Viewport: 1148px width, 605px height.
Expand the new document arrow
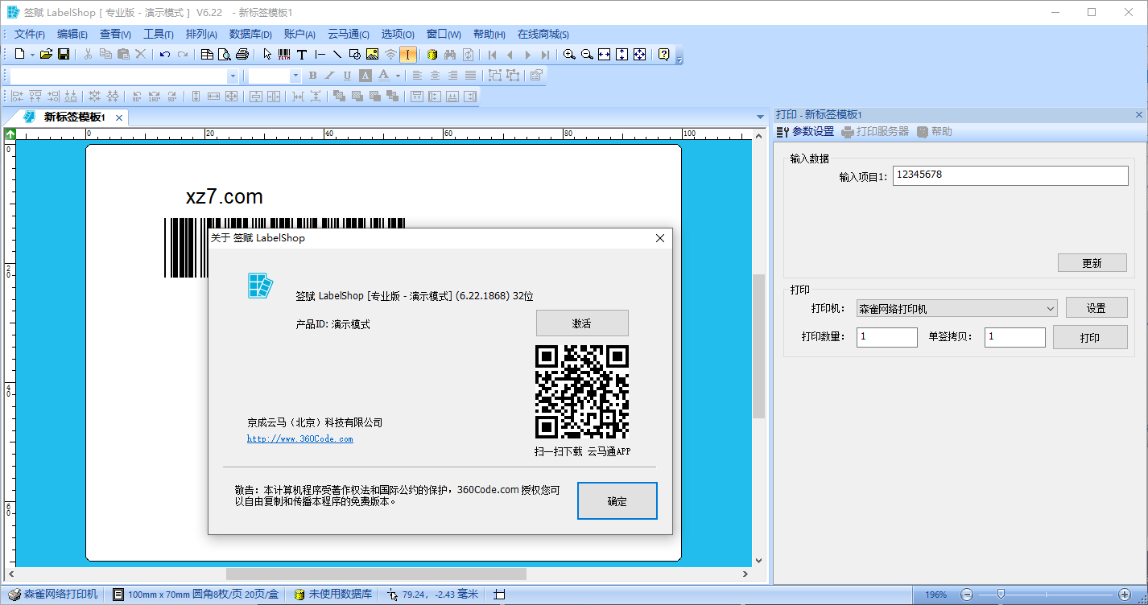pyautogui.click(x=32, y=55)
